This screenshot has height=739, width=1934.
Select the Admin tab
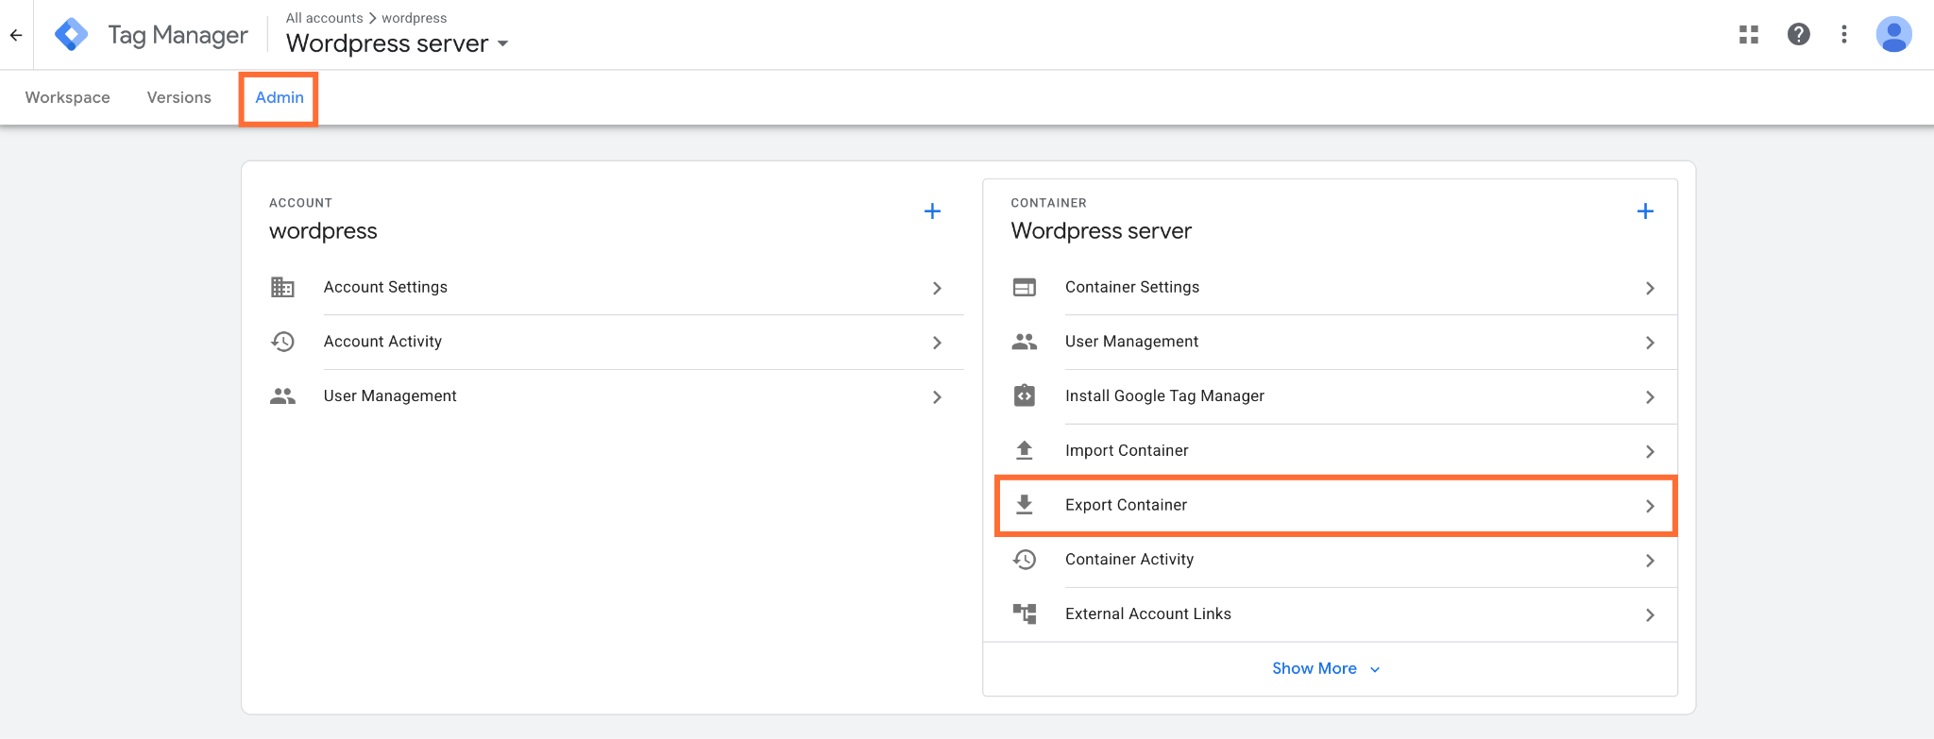[x=280, y=97]
